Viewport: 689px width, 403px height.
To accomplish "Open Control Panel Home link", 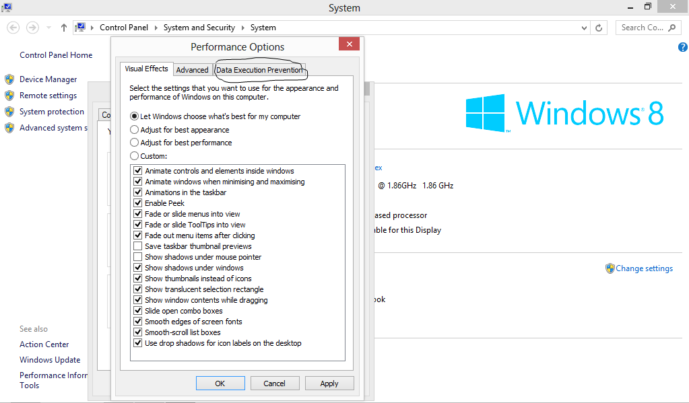I will (x=56, y=55).
